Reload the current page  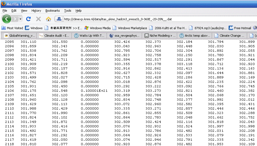28,19
